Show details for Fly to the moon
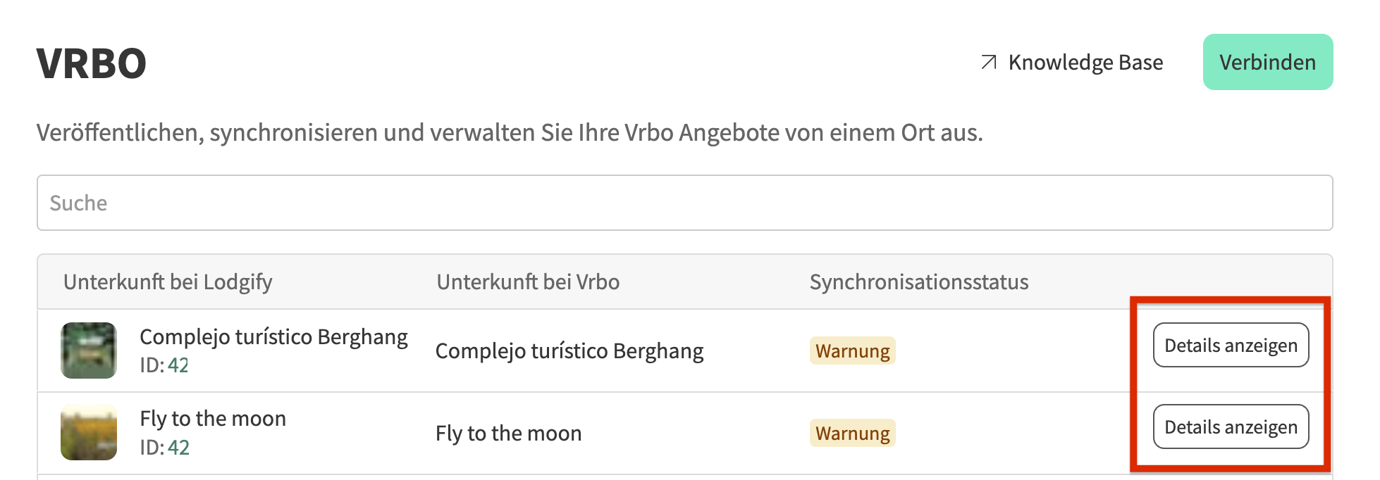This screenshot has height=480, width=1380. click(1230, 427)
